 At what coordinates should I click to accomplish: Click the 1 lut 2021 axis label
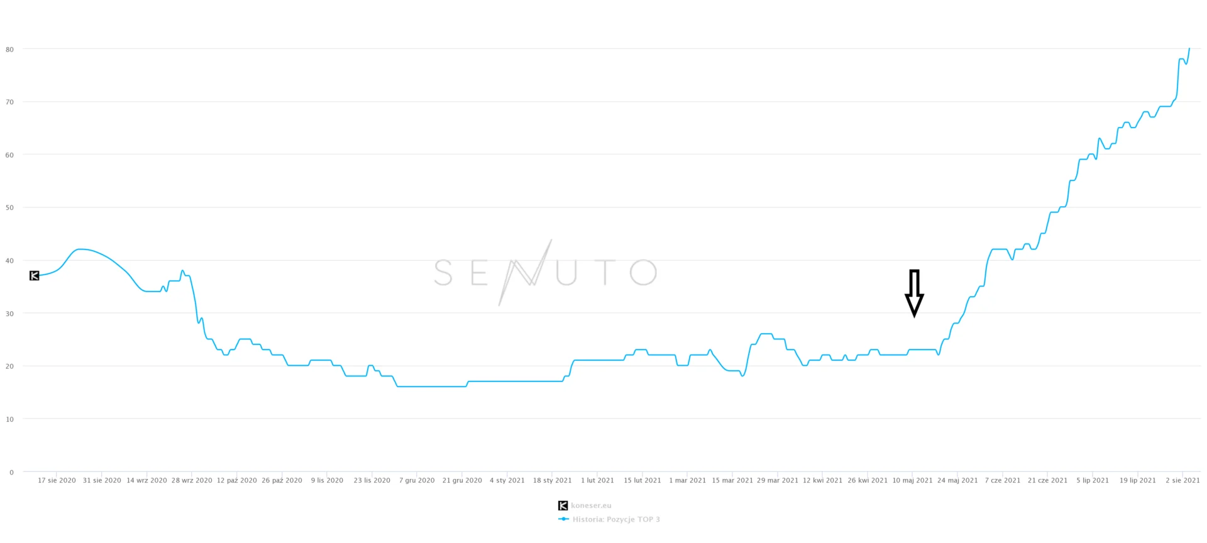pyautogui.click(x=597, y=480)
